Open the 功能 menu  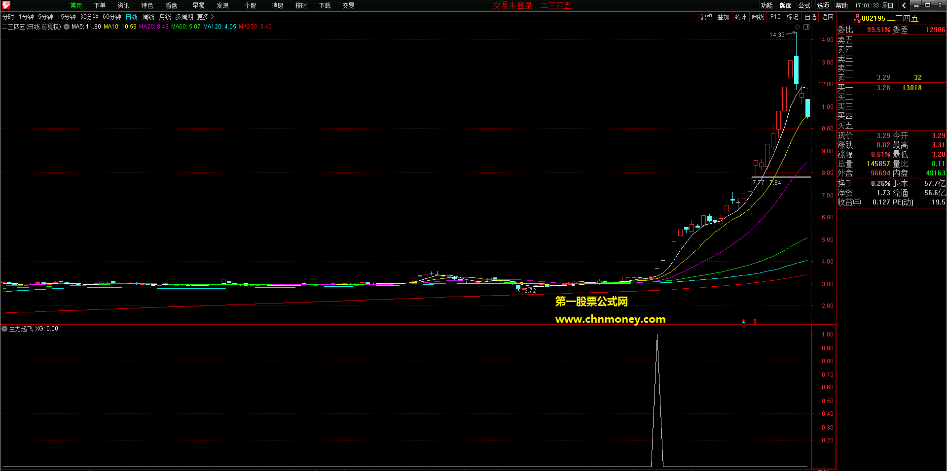[x=766, y=5]
